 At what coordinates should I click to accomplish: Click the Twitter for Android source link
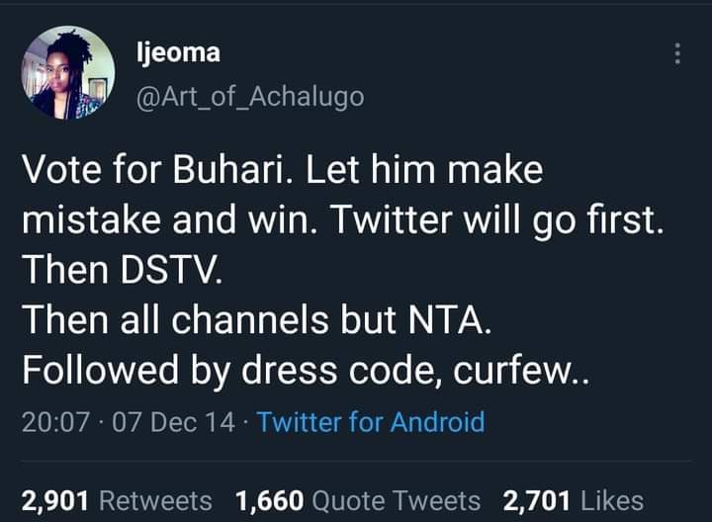coord(371,422)
